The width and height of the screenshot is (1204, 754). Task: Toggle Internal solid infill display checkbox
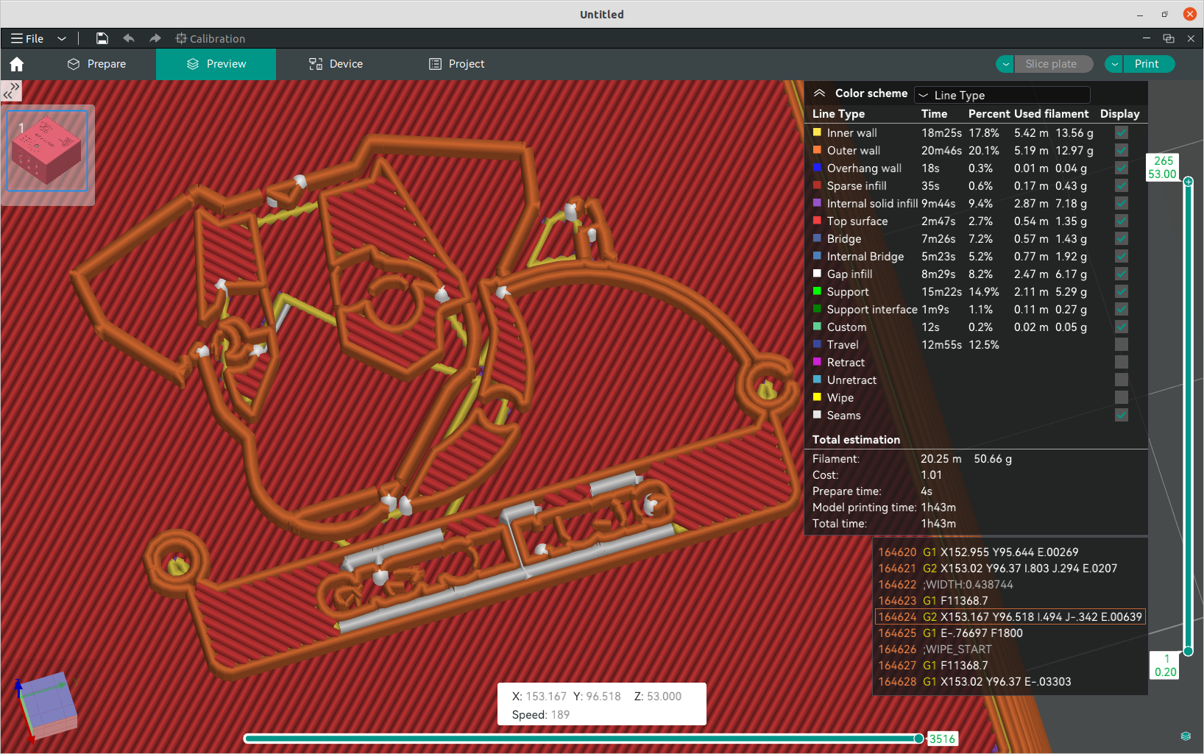(x=1122, y=203)
